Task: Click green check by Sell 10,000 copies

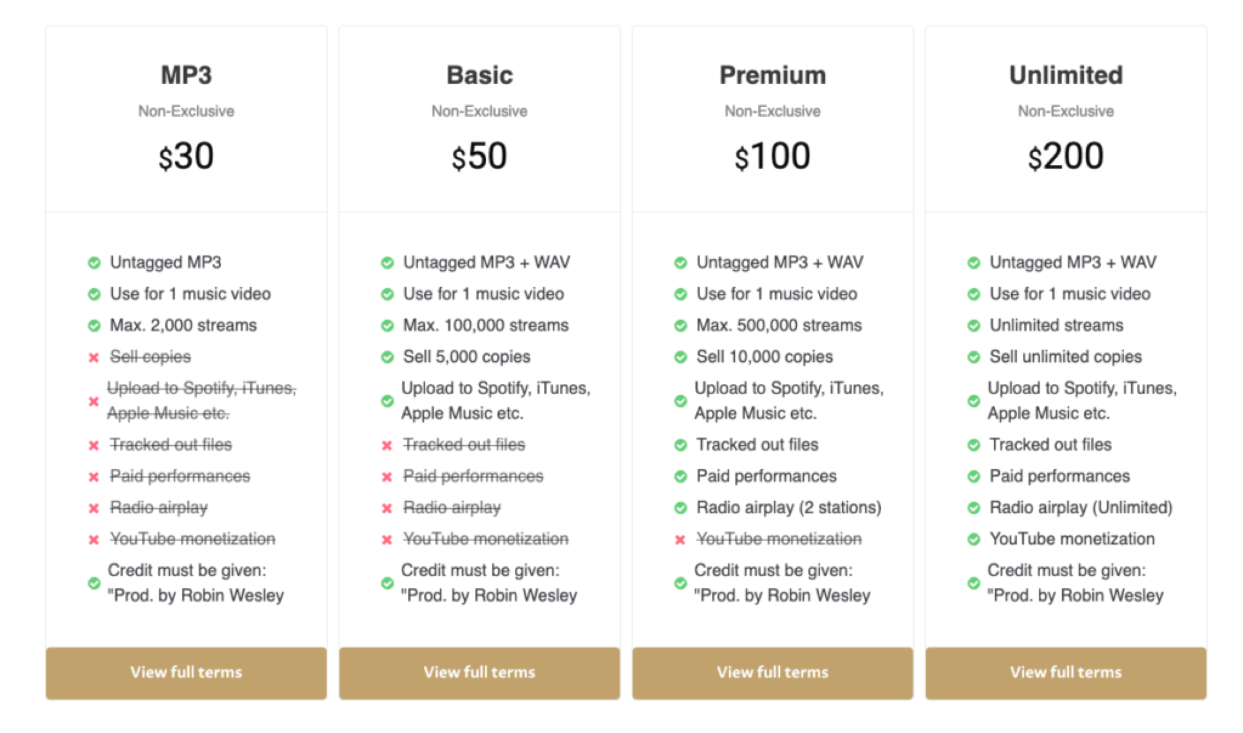Action: (680, 357)
